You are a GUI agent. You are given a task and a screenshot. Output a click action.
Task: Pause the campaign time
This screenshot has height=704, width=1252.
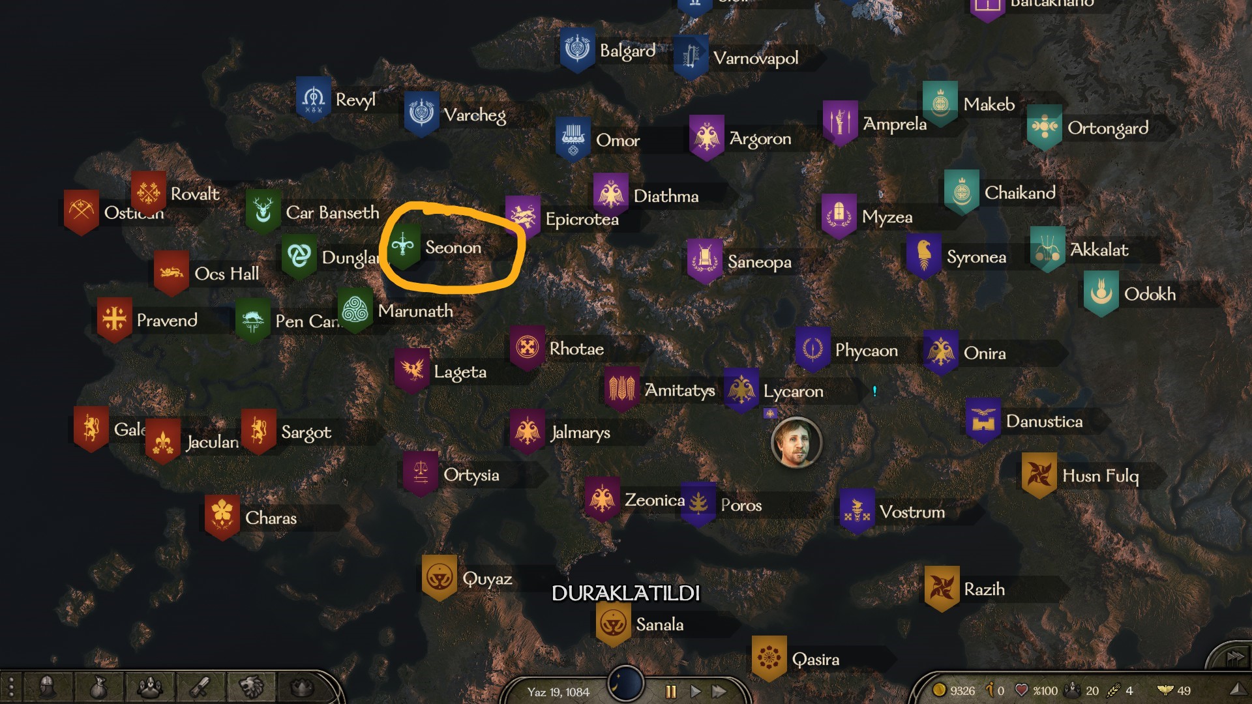pyautogui.click(x=671, y=692)
